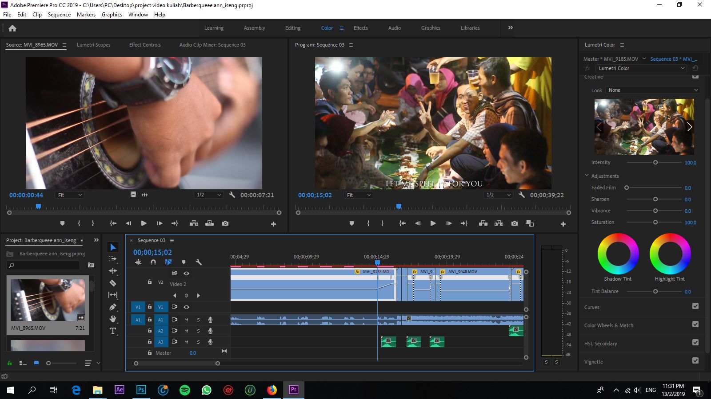This screenshot has height=399, width=711.
Task: Click the Export Frame camera icon in Program monitor
Action: 514,223
